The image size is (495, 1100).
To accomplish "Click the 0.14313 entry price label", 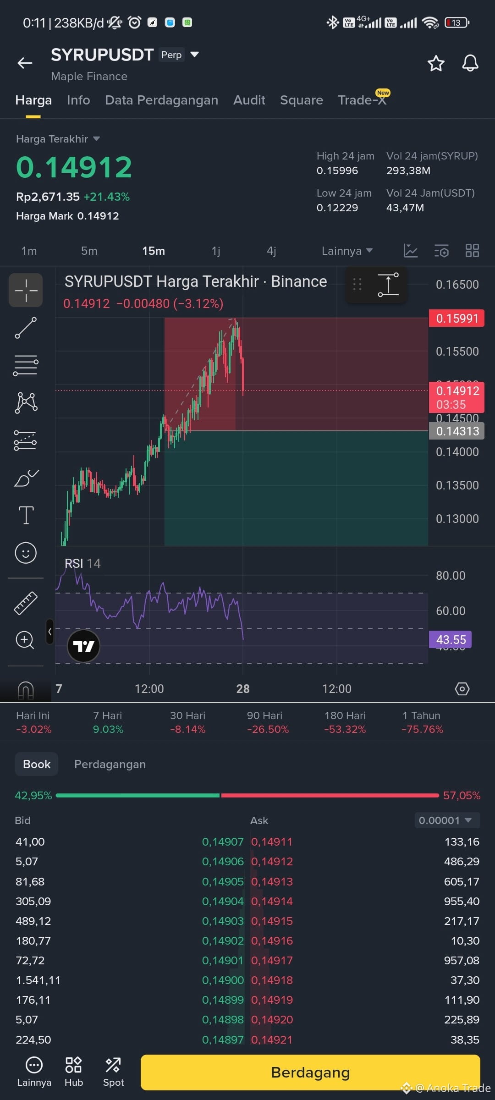I will point(456,431).
